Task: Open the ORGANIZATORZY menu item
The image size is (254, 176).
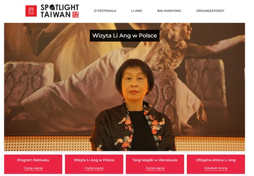Action: [x=210, y=11]
